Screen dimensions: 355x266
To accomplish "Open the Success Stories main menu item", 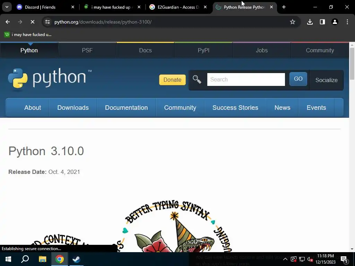I will (x=235, y=108).
